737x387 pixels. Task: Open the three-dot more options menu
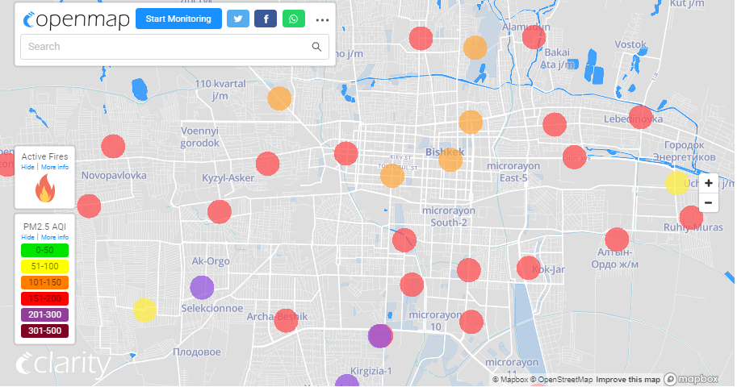pos(323,20)
